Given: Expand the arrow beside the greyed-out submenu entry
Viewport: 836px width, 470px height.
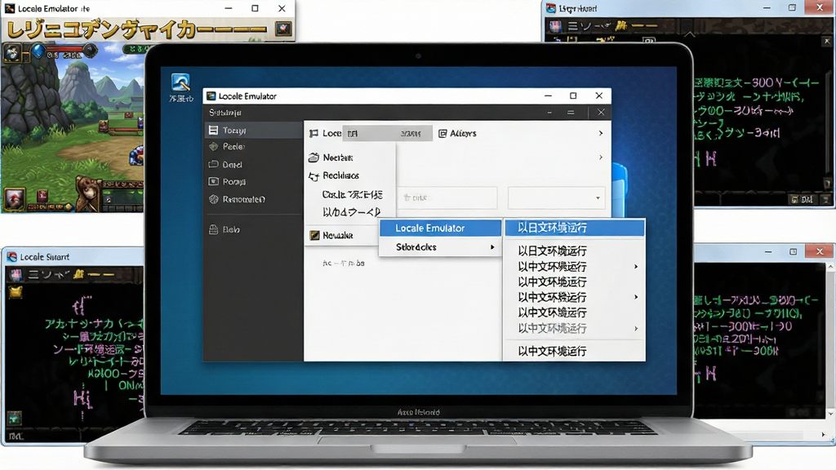Looking at the screenshot, I should coord(636,329).
